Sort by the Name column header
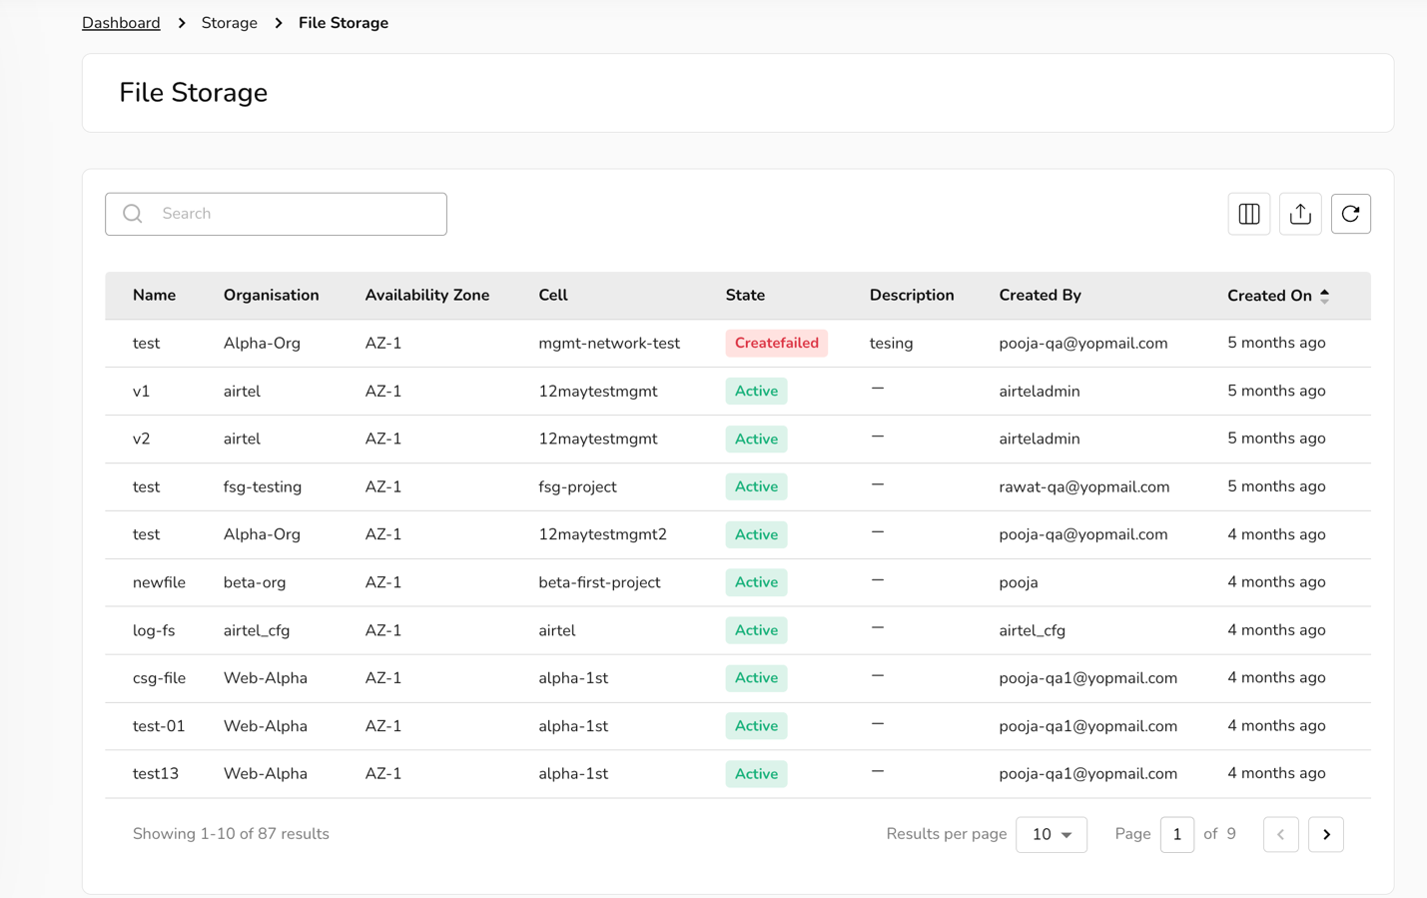The image size is (1427, 898). [x=154, y=296]
